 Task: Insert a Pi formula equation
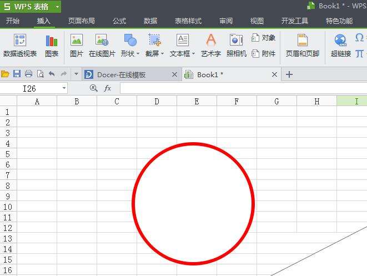(359, 54)
